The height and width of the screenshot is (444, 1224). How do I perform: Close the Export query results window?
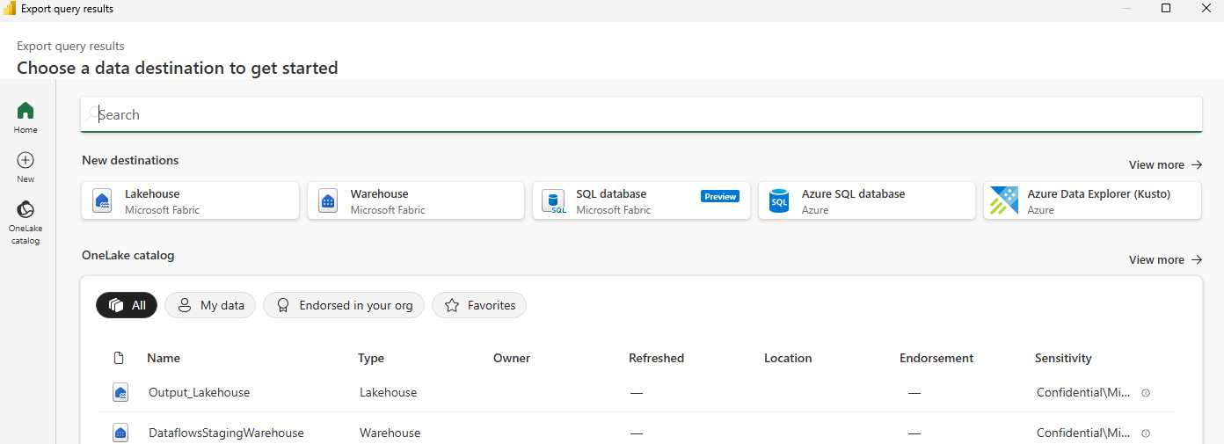(1206, 8)
